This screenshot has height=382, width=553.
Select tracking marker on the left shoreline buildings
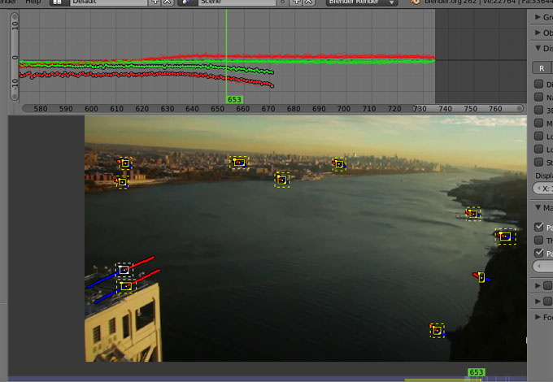pyautogui.click(x=122, y=182)
